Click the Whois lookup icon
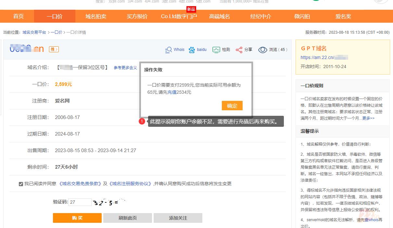The height and width of the screenshot is (228, 393). (169, 50)
